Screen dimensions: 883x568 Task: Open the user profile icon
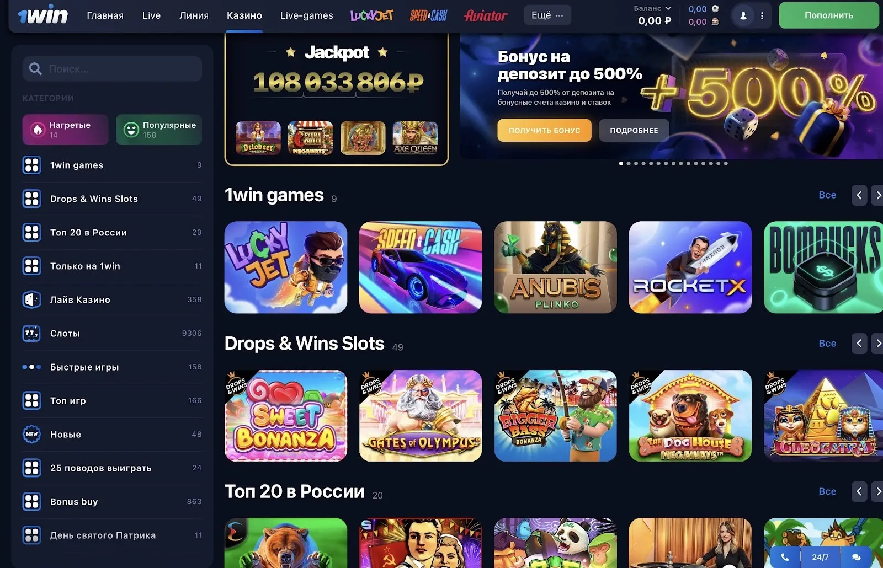tap(743, 15)
